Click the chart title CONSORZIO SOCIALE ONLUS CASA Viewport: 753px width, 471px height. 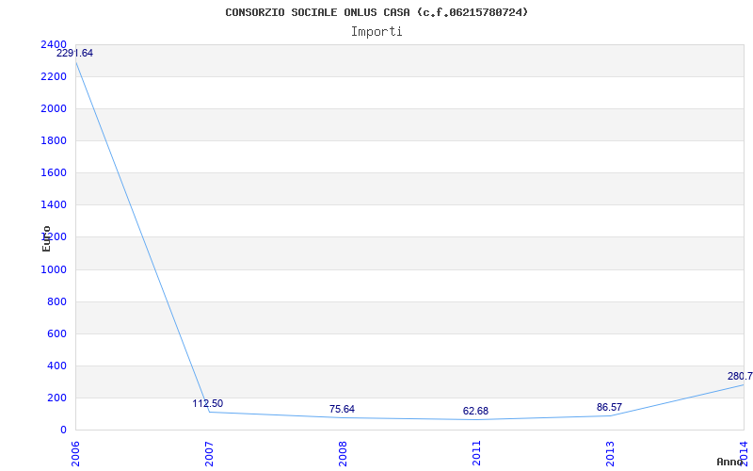click(x=376, y=12)
